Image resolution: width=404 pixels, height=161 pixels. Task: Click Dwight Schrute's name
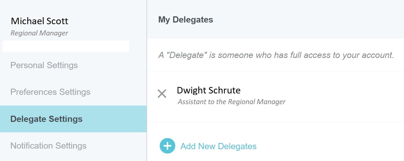pos(208,90)
